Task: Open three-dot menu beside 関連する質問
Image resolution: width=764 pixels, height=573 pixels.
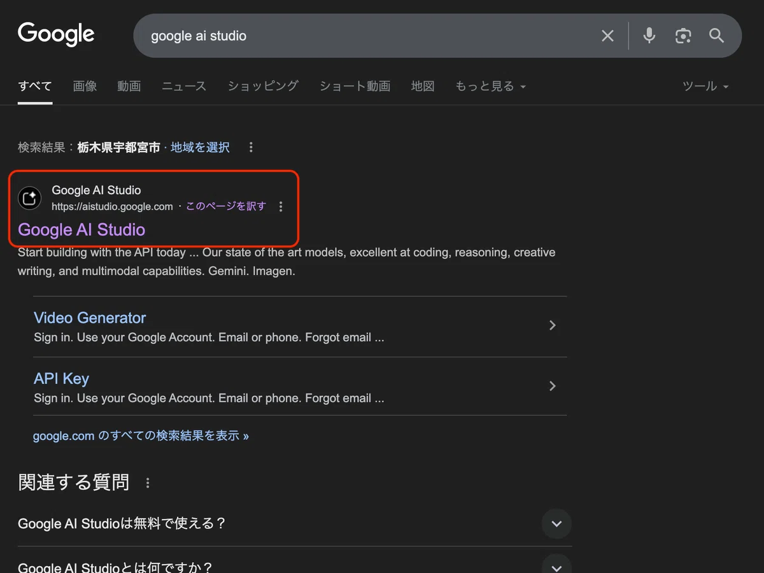Action: point(148,483)
